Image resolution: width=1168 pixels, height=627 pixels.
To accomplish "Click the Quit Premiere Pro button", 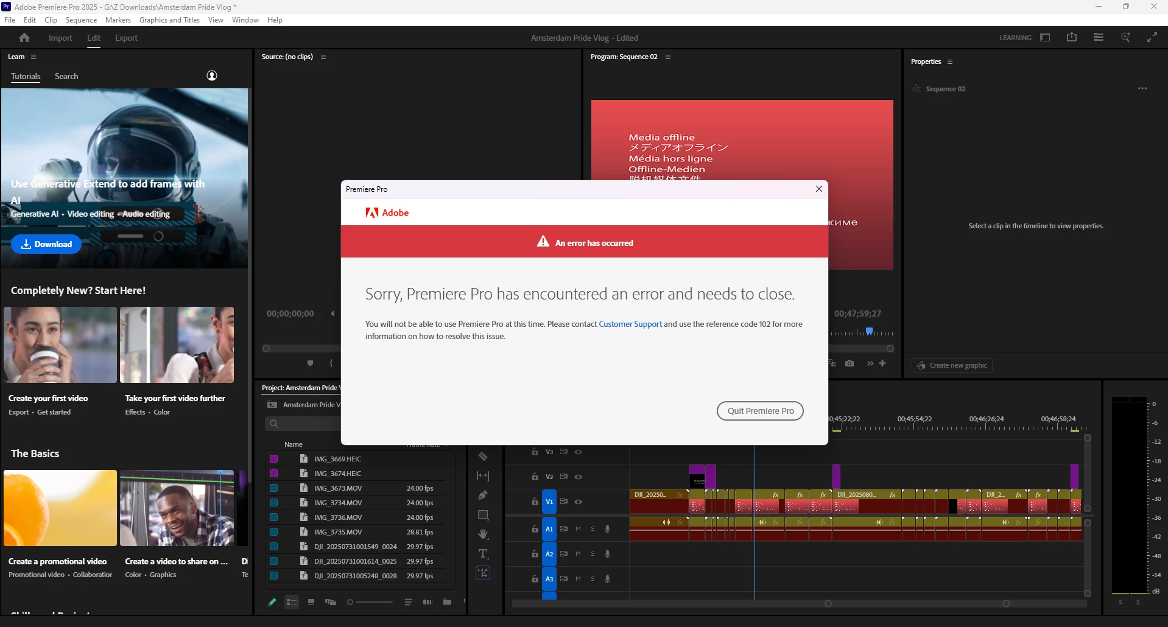I will coord(761,411).
